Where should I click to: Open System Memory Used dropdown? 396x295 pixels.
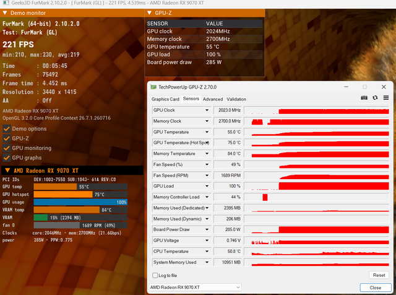(x=207, y=262)
